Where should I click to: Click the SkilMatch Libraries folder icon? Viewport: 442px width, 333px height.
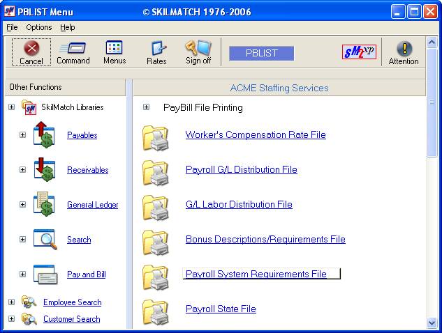point(29,107)
